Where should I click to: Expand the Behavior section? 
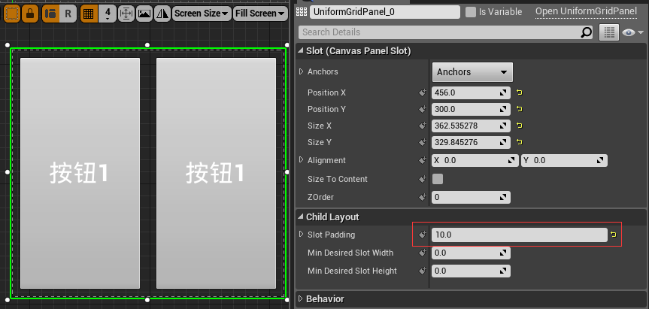(301, 299)
